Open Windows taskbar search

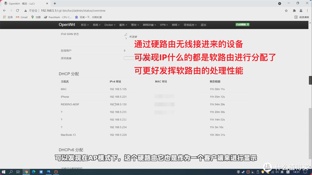(x=11, y=172)
